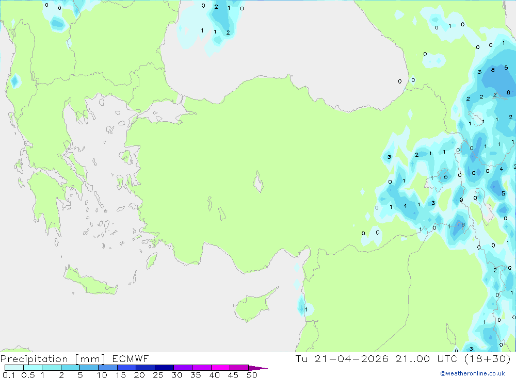
Task: Click the precipitation value "6" on the map
Action: 463,225
